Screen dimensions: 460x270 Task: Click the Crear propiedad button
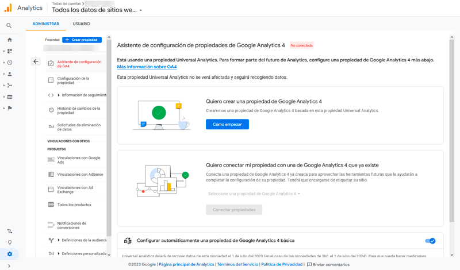pos(82,40)
